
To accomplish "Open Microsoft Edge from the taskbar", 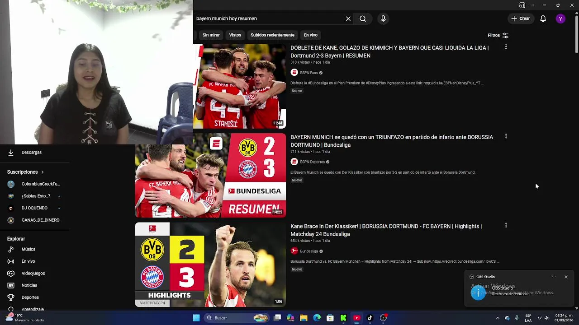I will coord(317,318).
